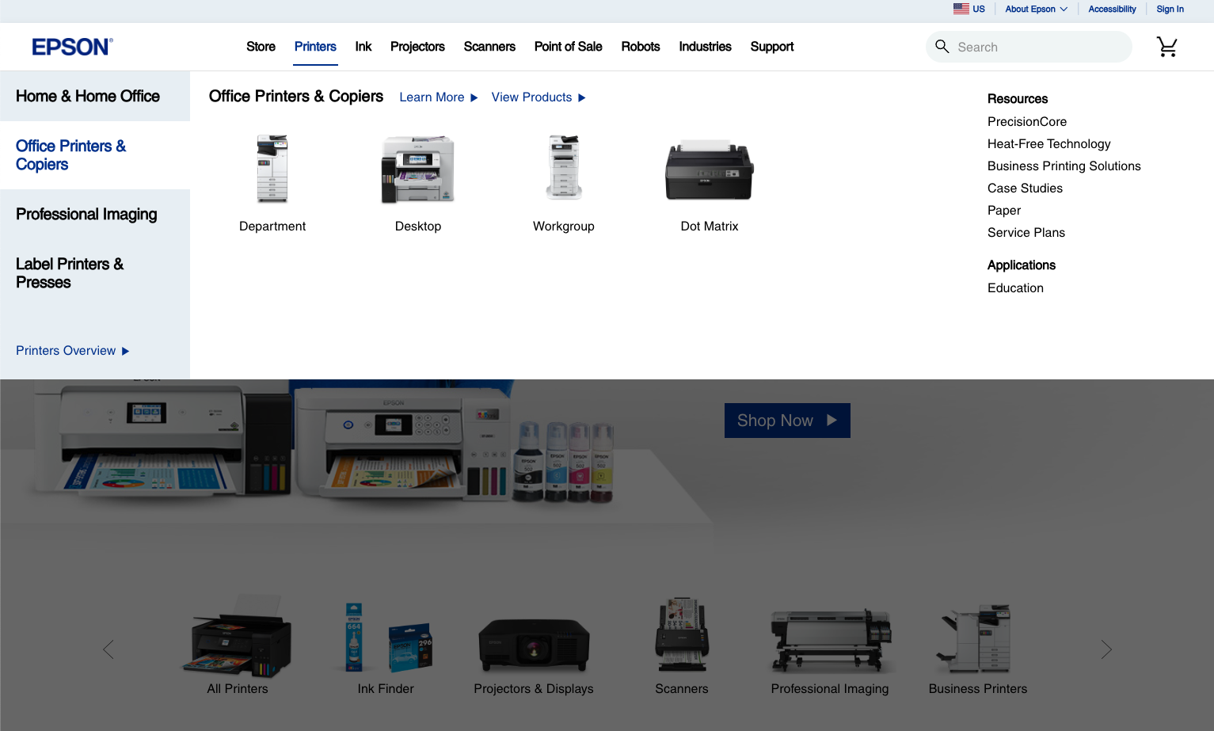Click the Business Printers category image
The height and width of the screenshot is (731, 1214).
coord(976,639)
